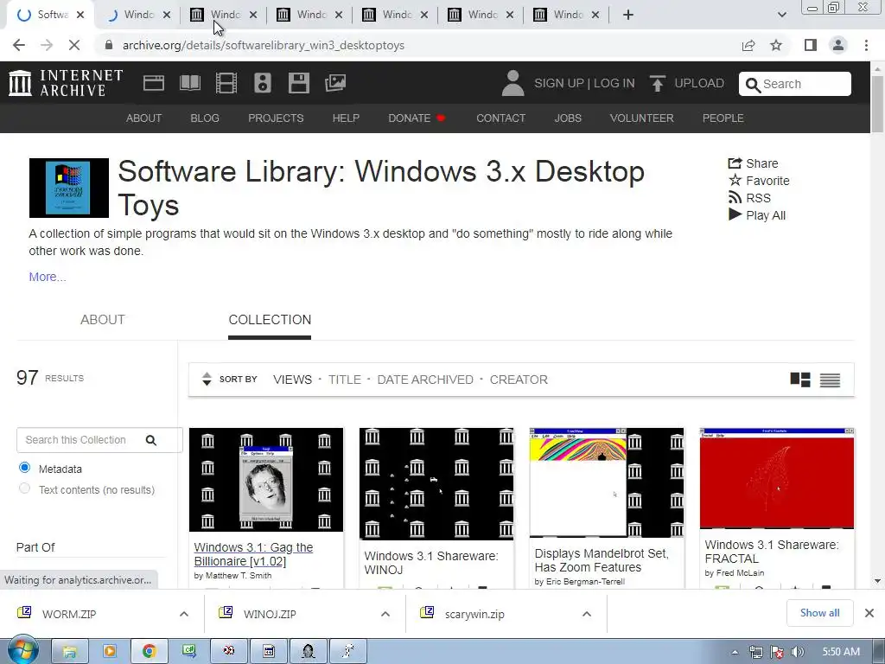Select the Metadata radio button
The height and width of the screenshot is (664, 885).
tap(24, 468)
